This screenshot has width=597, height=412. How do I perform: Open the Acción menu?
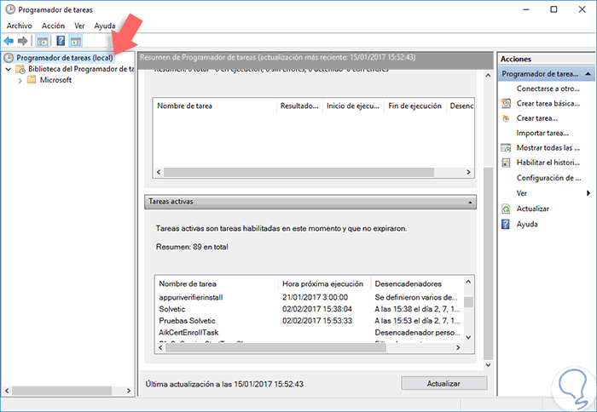53,26
